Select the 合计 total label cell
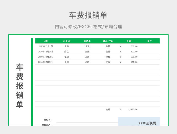This screenshot has height=134, width=177. (108, 110)
